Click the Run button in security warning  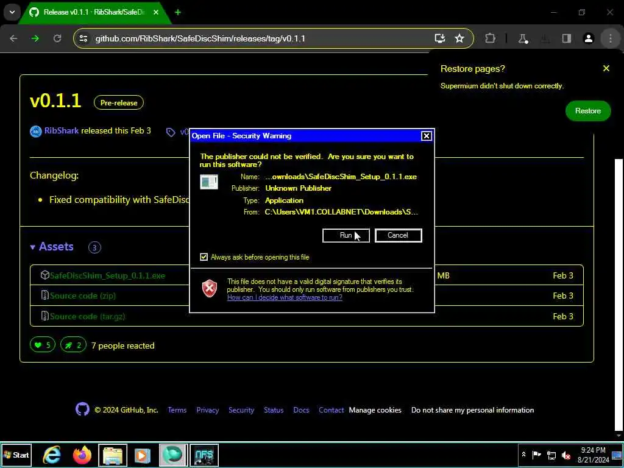[x=346, y=235]
